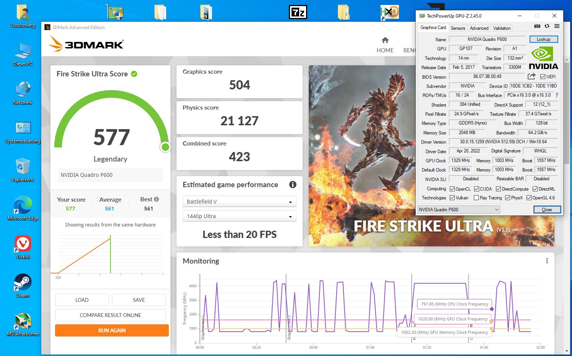Select the Microsoft Edge desktop icon
This screenshot has width=572, height=356.
[23, 209]
